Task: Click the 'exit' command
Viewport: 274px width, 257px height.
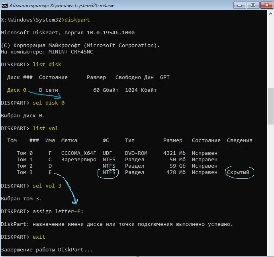Action: pos(39,237)
